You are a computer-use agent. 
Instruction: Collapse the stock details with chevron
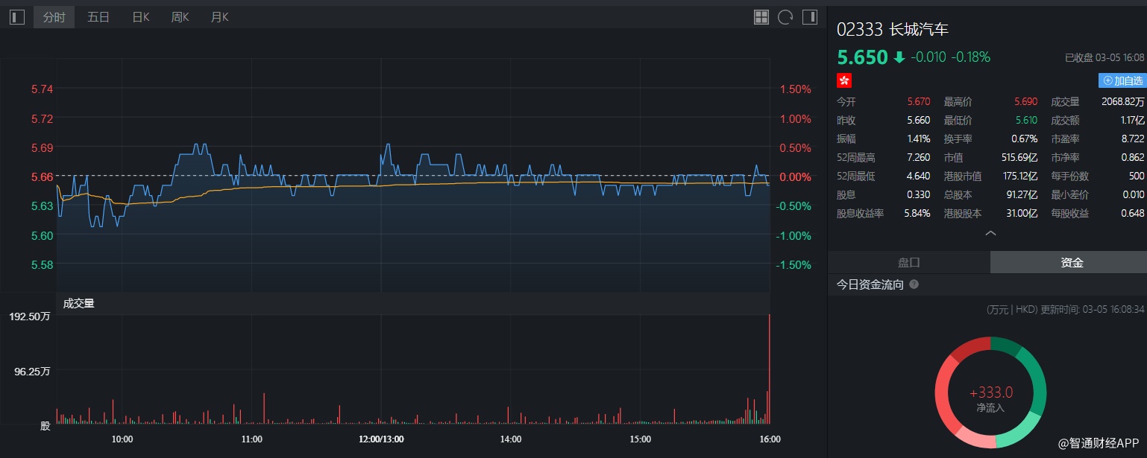click(990, 233)
